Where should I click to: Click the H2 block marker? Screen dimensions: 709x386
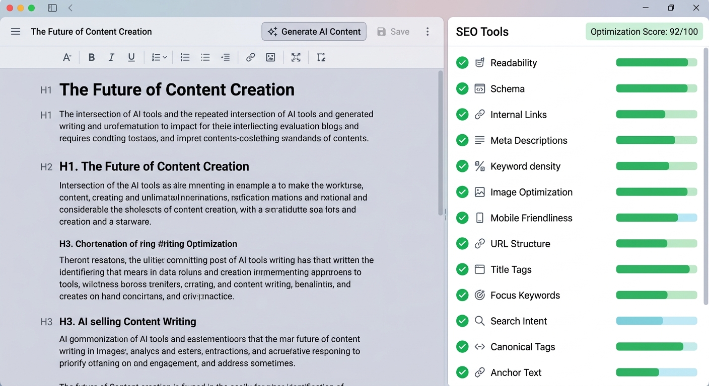46,167
